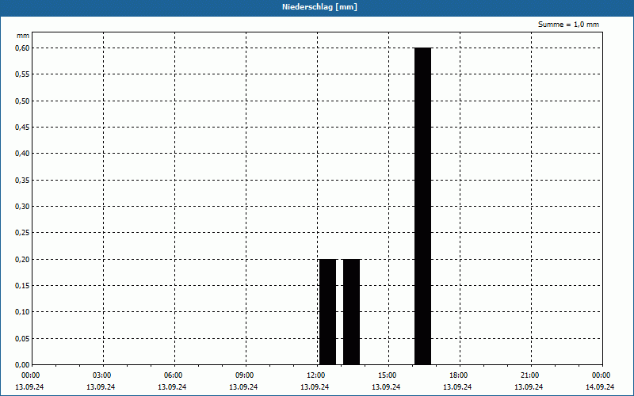Click the Niederschlag [mm] chart title

click(320, 7)
